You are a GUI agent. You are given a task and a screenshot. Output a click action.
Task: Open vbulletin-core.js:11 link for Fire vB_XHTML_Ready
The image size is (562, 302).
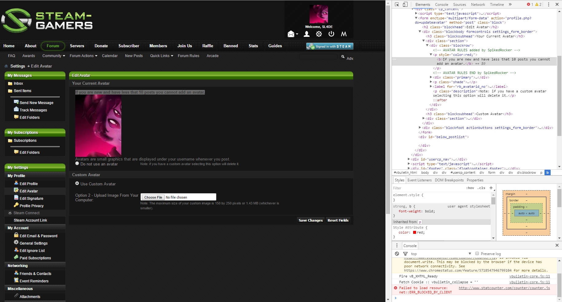click(529, 276)
